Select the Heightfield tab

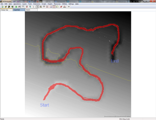click(17, 10)
